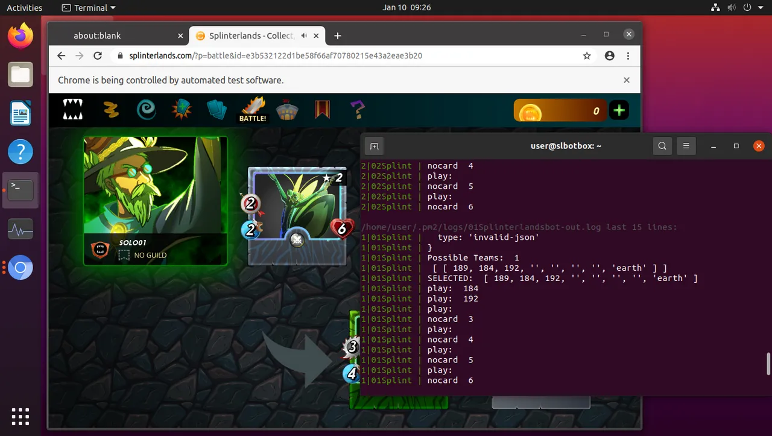The height and width of the screenshot is (436, 772).
Task: Click the forward navigation arrow in Chrome
Action: pos(80,55)
